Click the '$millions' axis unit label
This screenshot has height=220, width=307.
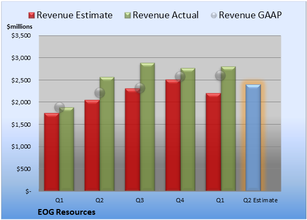(19, 27)
